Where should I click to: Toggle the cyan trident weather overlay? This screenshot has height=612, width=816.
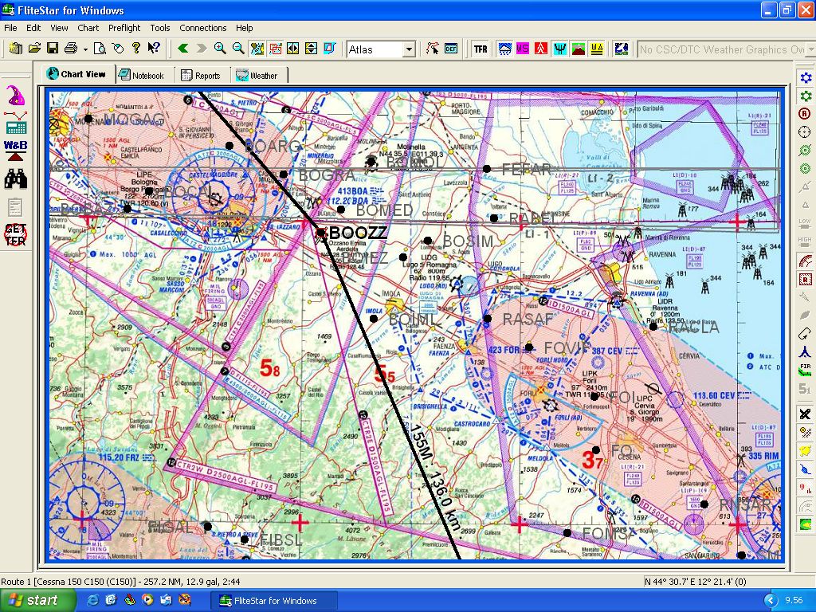(x=560, y=49)
